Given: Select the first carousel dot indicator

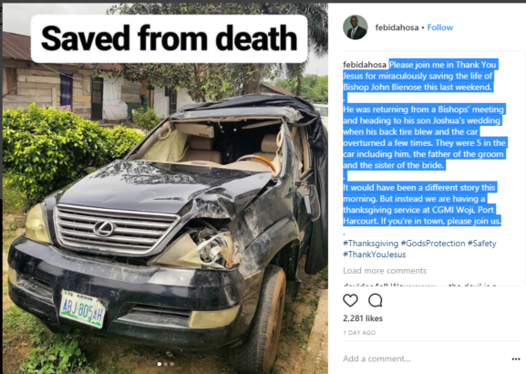Looking at the screenshot, I should (160, 364).
